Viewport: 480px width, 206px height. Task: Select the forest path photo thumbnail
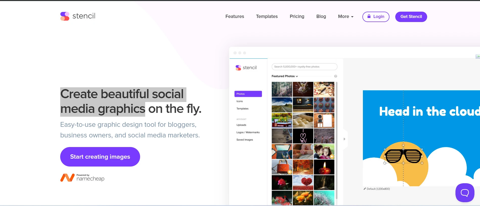[x=282, y=89]
